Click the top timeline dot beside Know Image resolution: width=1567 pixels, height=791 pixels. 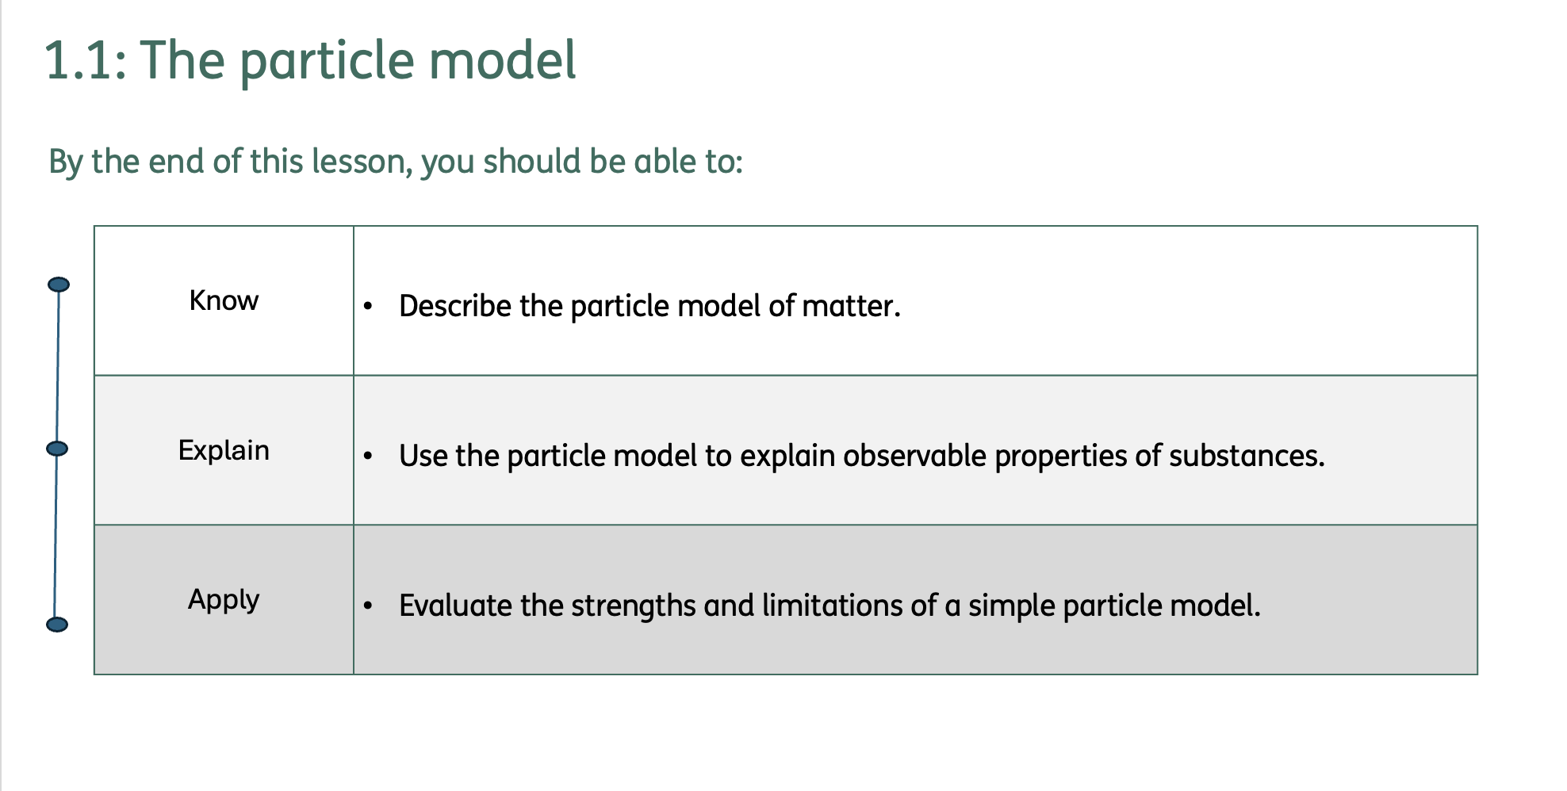click(59, 285)
